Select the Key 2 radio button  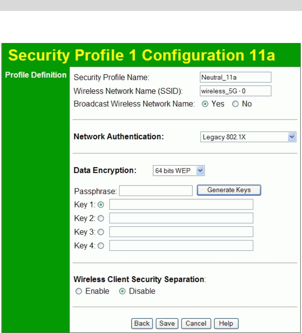pos(101,218)
